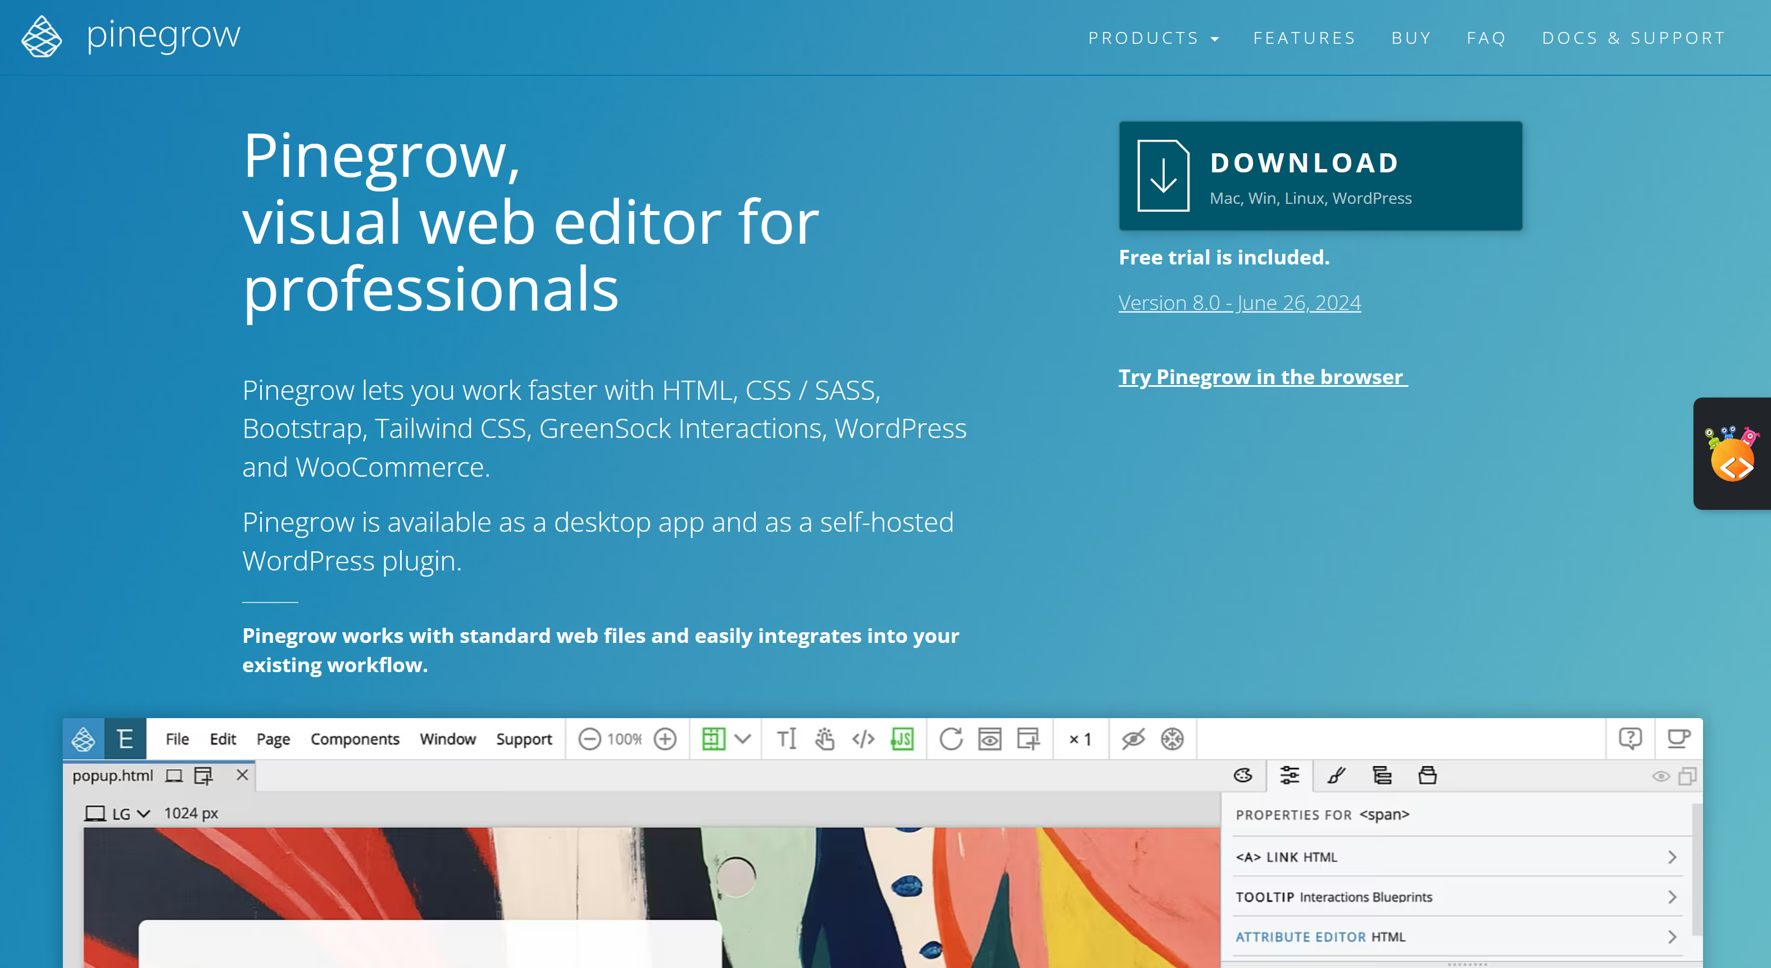The height and width of the screenshot is (968, 1771).
Task: Click the DOWNLOAD button
Action: [1320, 176]
